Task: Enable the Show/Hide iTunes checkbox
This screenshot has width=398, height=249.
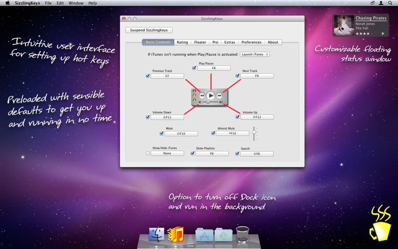Action: [x=147, y=153]
